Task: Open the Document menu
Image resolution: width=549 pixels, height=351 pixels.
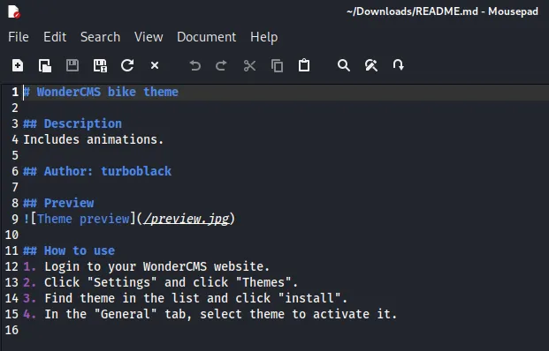Action: (x=207, y=37)
